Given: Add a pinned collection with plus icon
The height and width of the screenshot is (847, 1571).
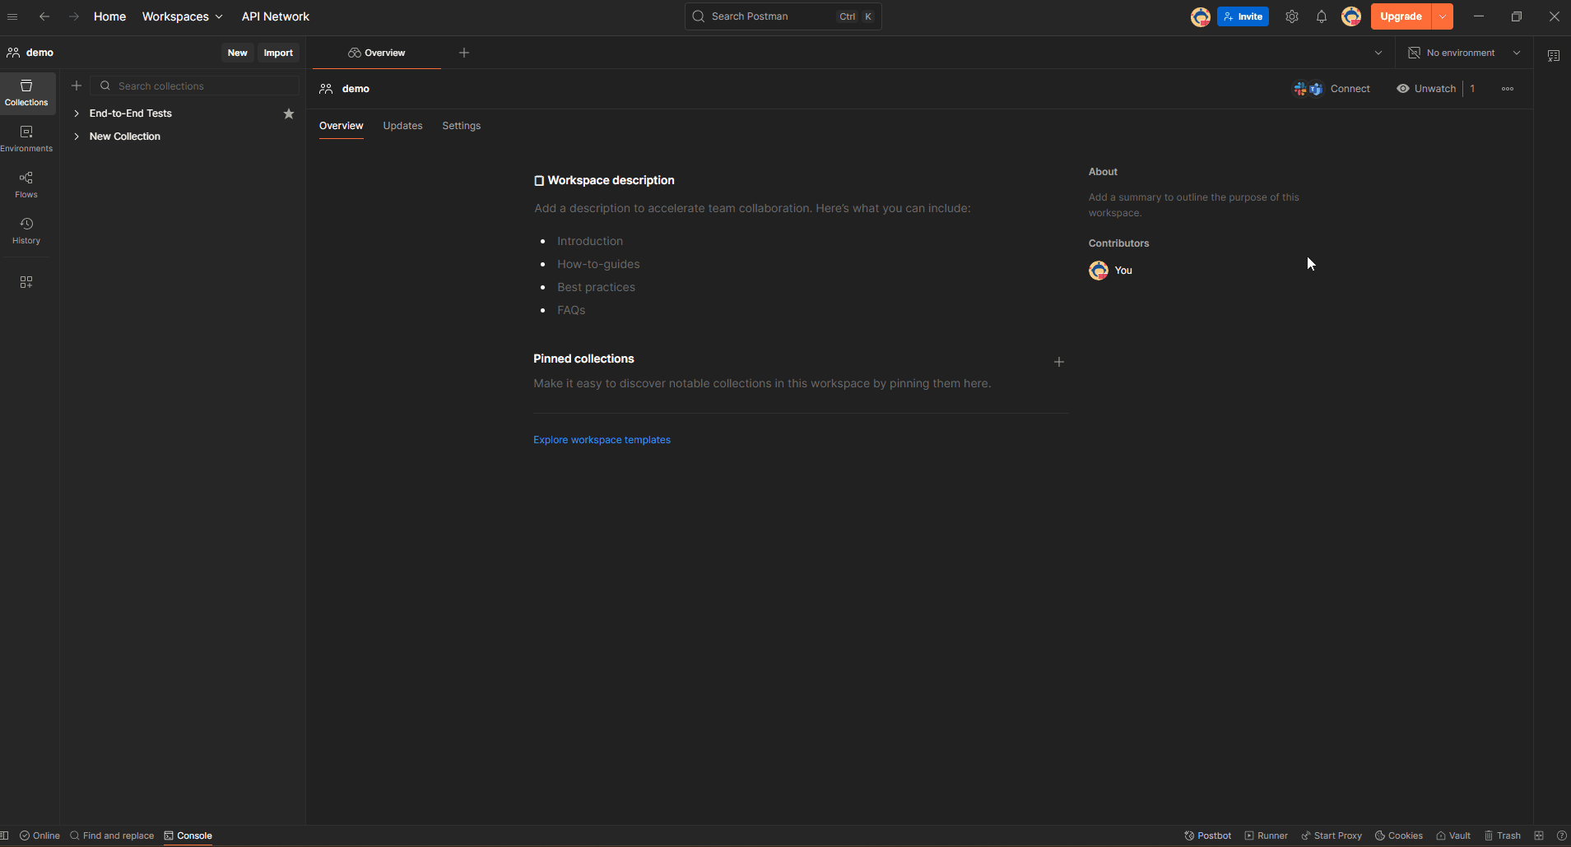Looking at the screenshot, I should (x=1059, y=362).
